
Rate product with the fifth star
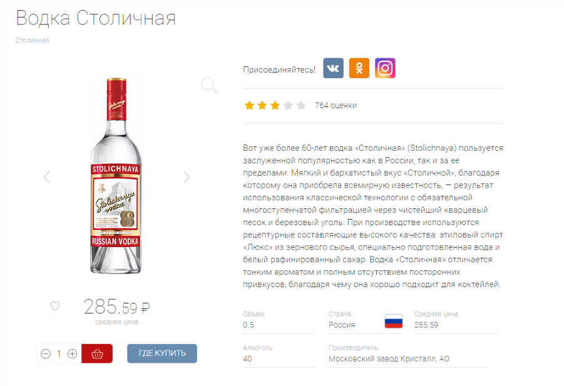point(301,105)
